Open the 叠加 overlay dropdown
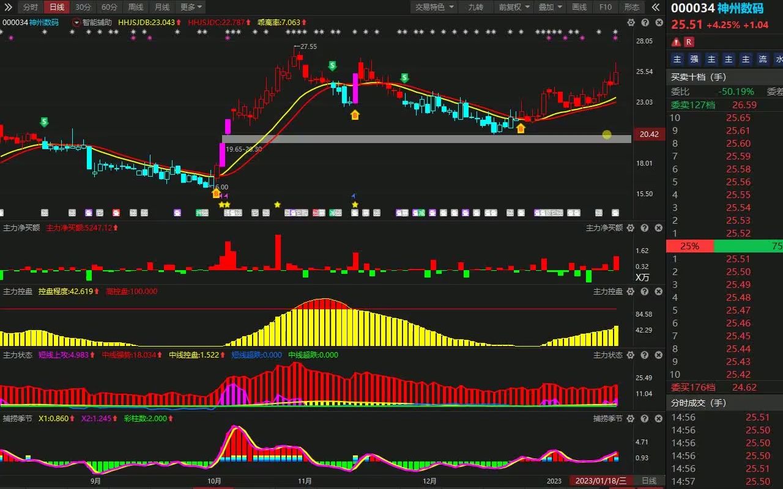 pyautogui.click(x=549, y=7)
